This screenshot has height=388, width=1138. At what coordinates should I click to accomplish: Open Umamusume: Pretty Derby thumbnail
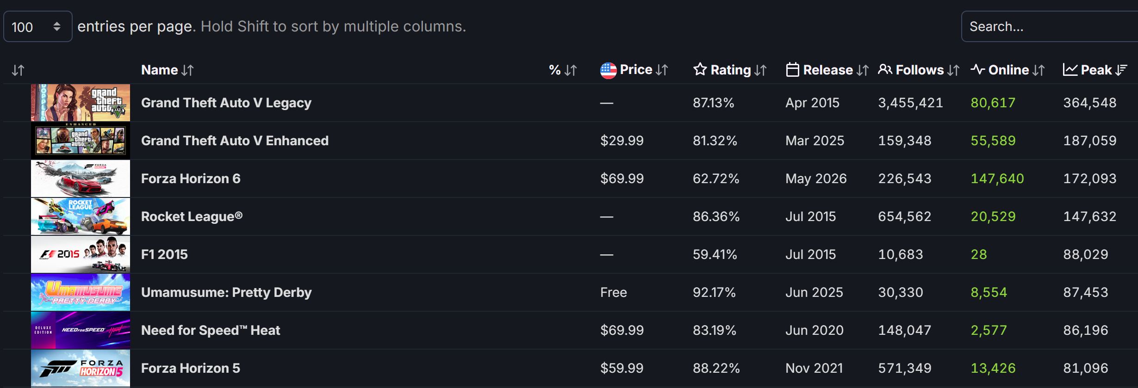[81, 292]
